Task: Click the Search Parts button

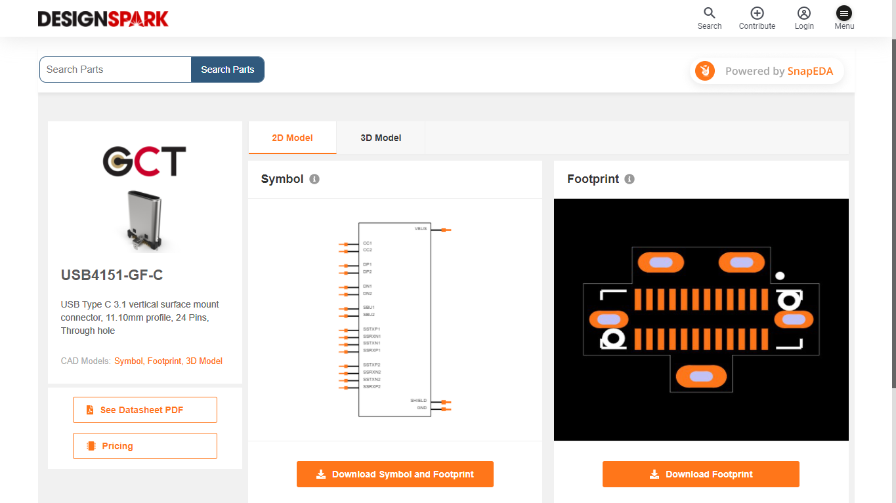Action: (228, 70)
